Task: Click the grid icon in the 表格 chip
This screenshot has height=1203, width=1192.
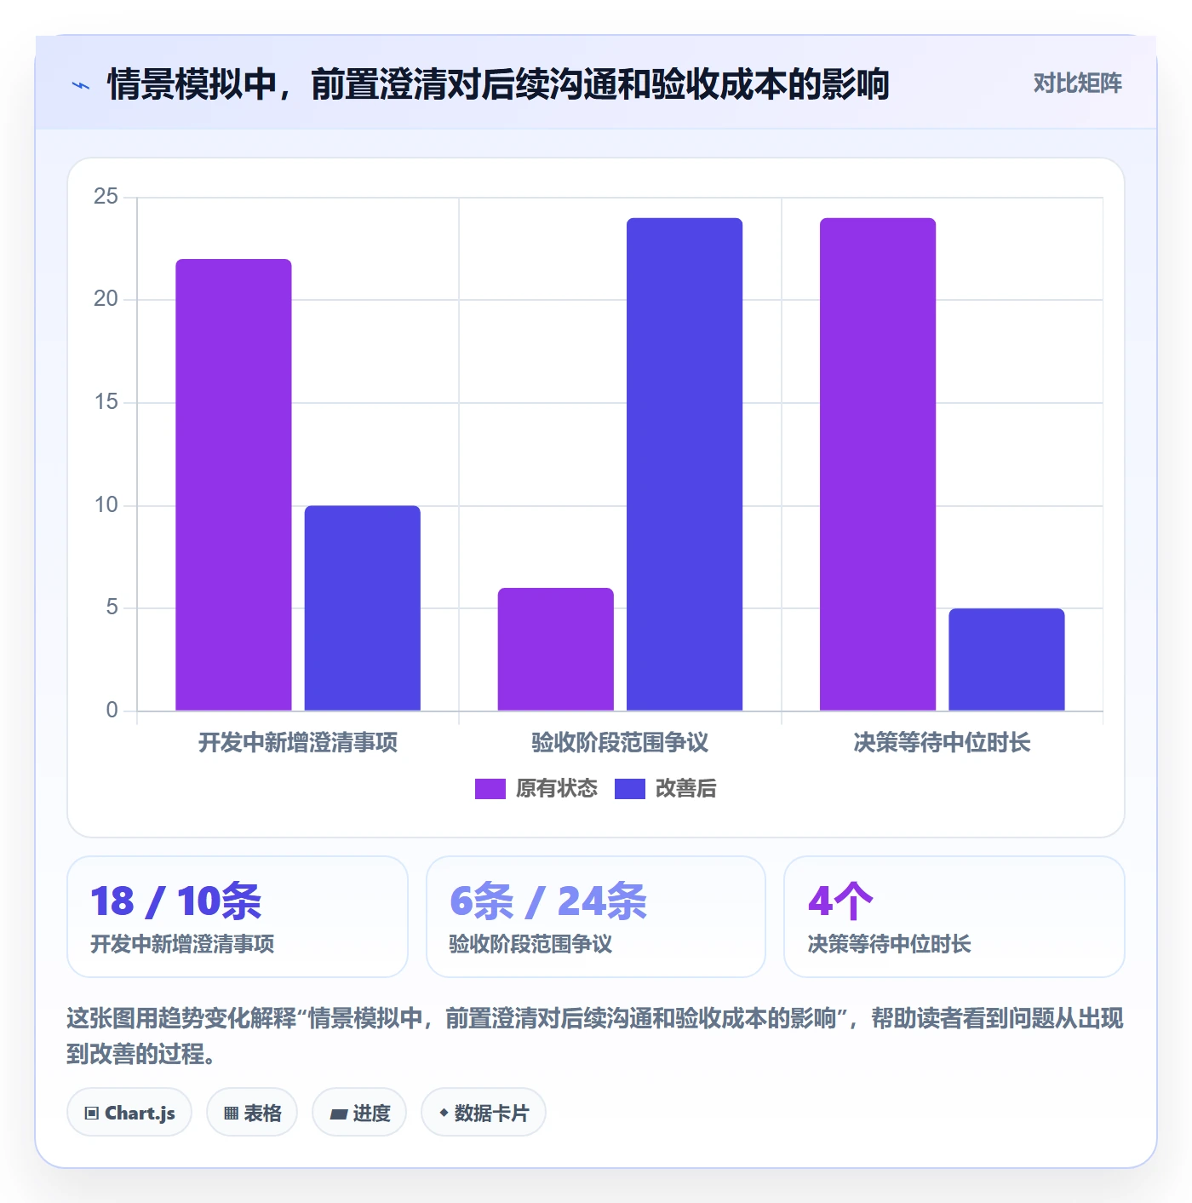Action: tap(231, 1114)
